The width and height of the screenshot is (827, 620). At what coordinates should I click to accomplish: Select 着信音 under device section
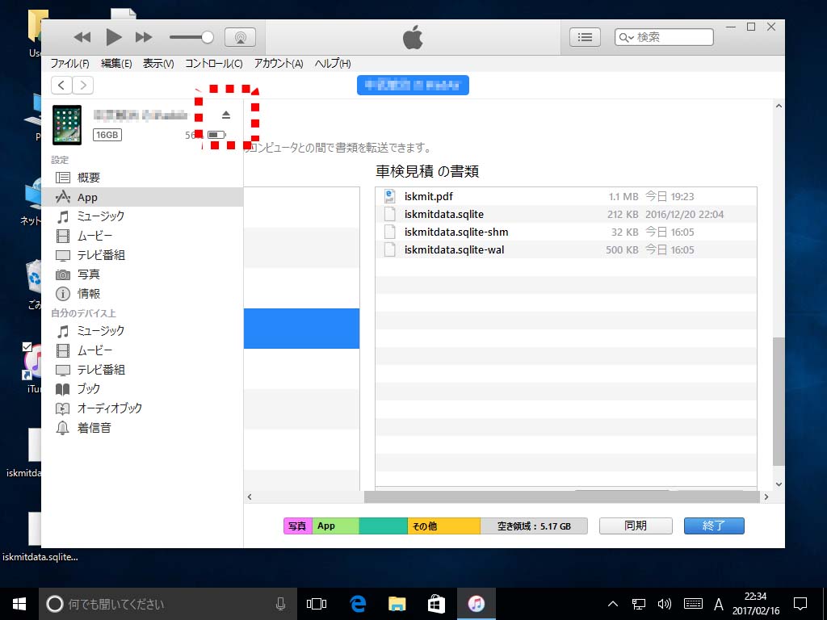[x=94, y=428]
